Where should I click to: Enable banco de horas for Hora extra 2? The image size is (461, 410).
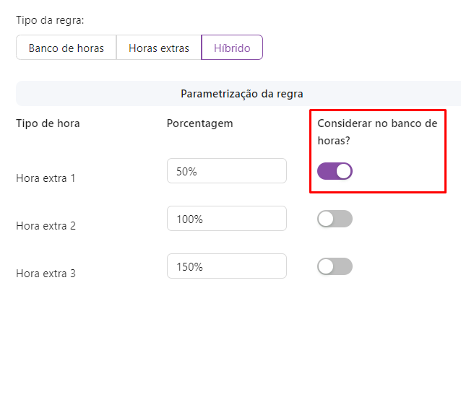click(335, 219)
